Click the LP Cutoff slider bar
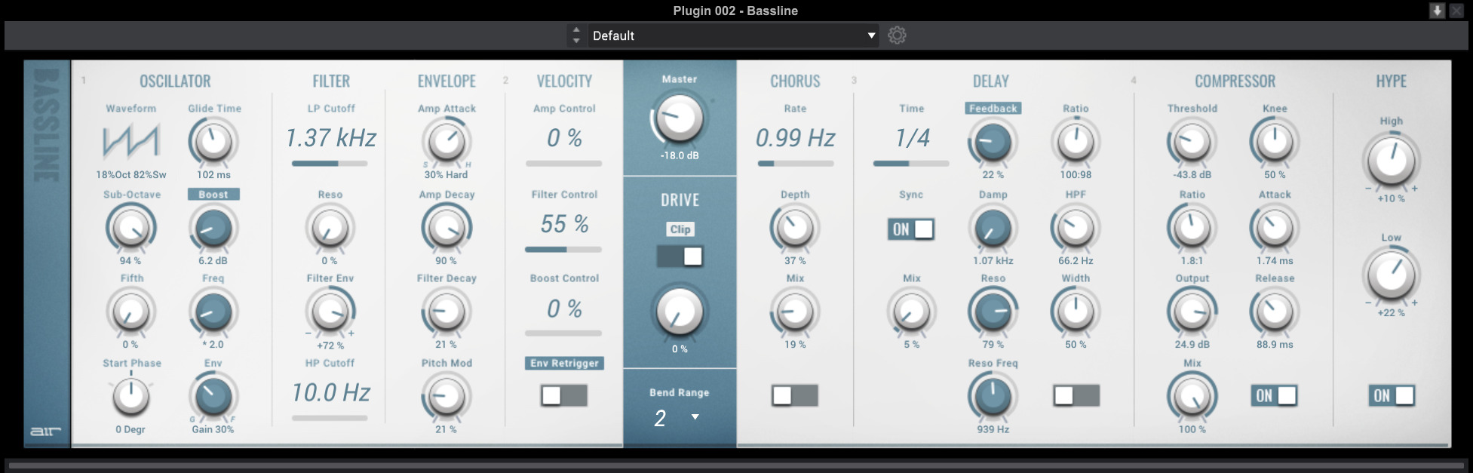The image size is (1473, 473). (330, 163)
